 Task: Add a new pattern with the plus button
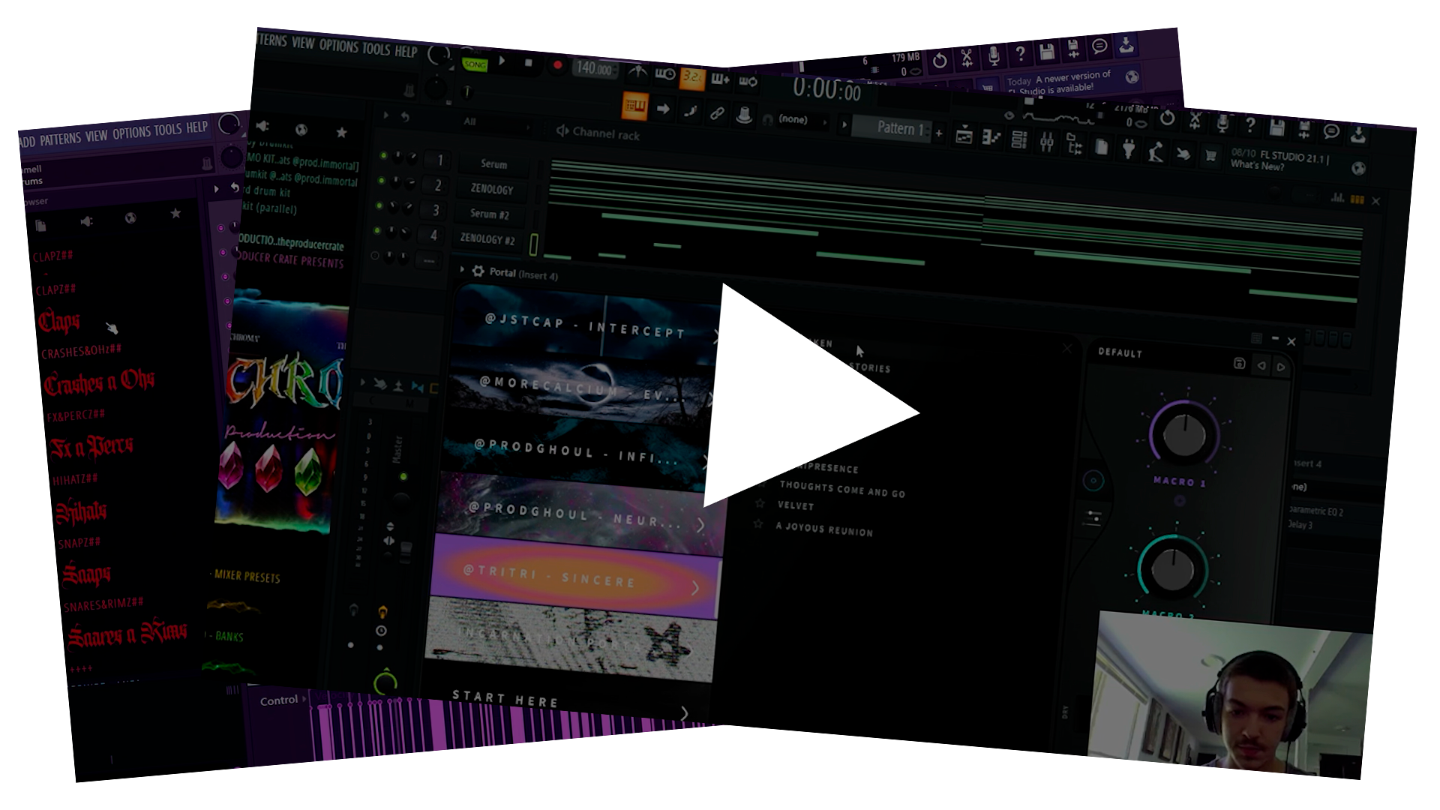939,133
